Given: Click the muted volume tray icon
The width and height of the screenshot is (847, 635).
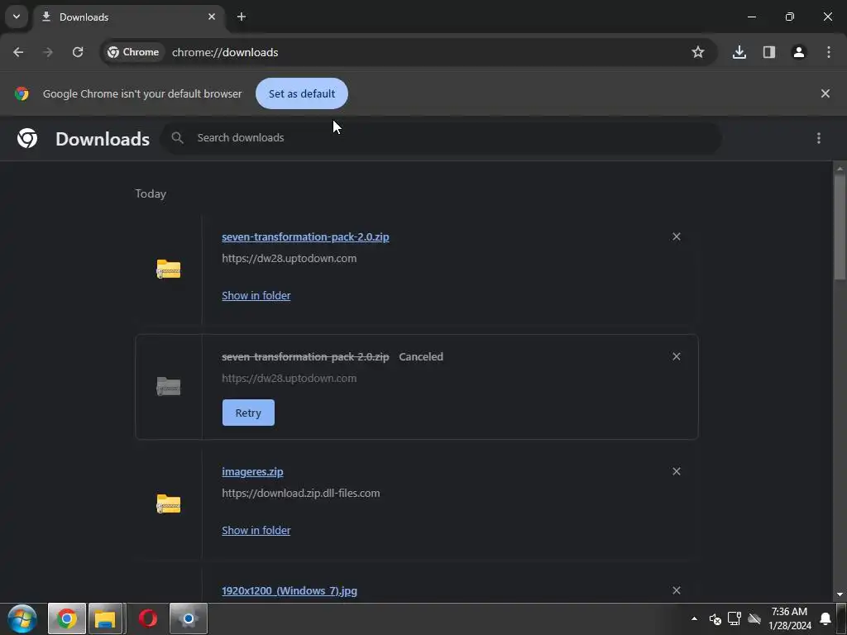Looking at the screenshot, I should (715, 618).
